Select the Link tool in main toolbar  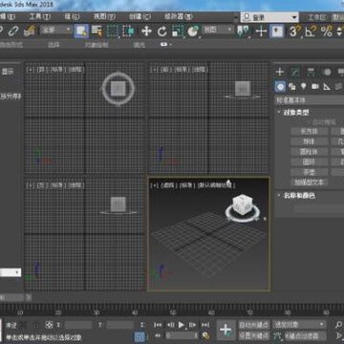click(13, 31)
